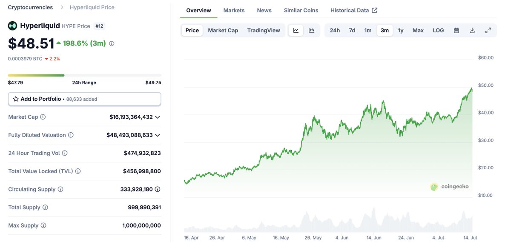Expand the Fully Diluted Valuation chevron
The width and height of the screenshot is (511, 242).
point(158,135)
